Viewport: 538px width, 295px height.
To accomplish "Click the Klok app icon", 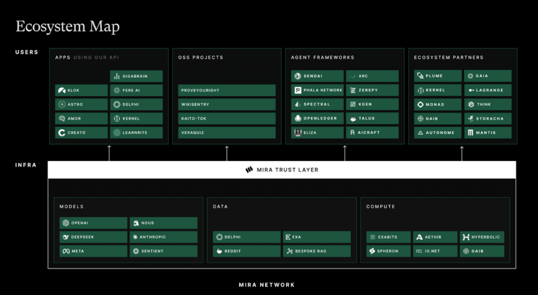I will (62, 90).
